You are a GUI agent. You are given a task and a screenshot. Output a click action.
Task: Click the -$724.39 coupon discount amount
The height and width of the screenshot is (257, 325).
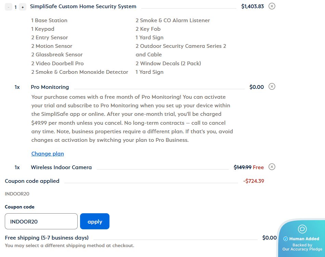point(253,181)
